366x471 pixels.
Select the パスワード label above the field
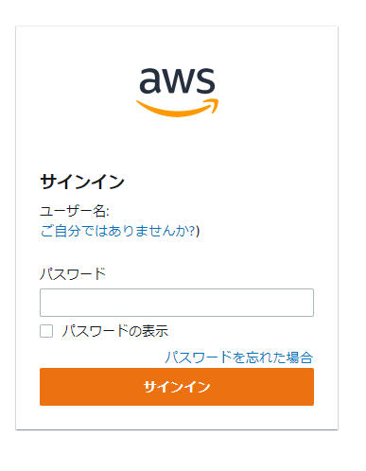73,273
